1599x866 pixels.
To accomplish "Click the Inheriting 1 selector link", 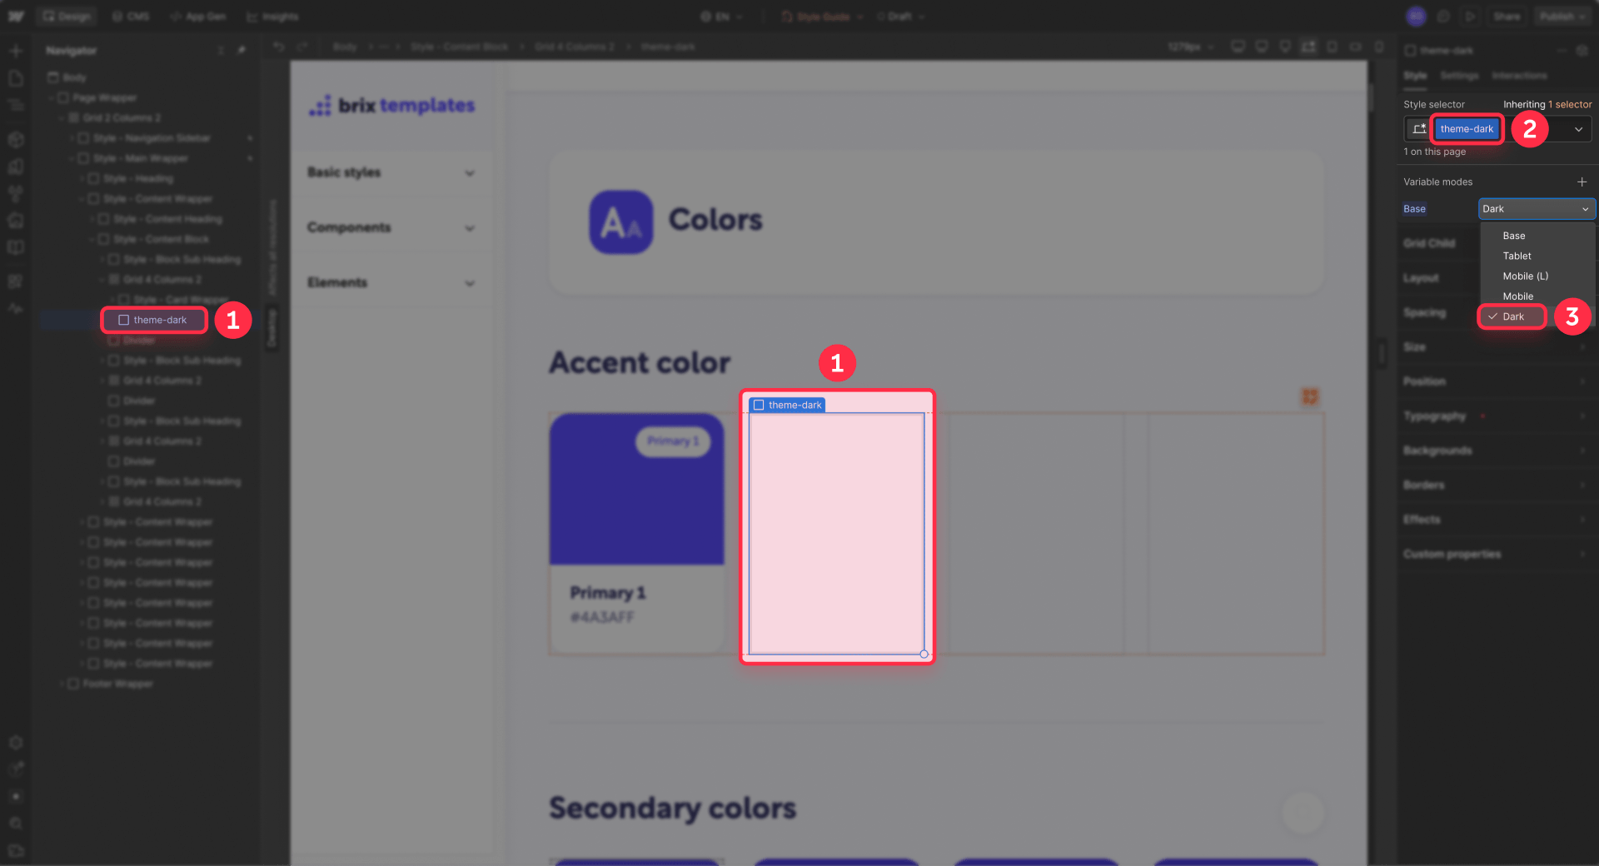I will click(1547, 104).
